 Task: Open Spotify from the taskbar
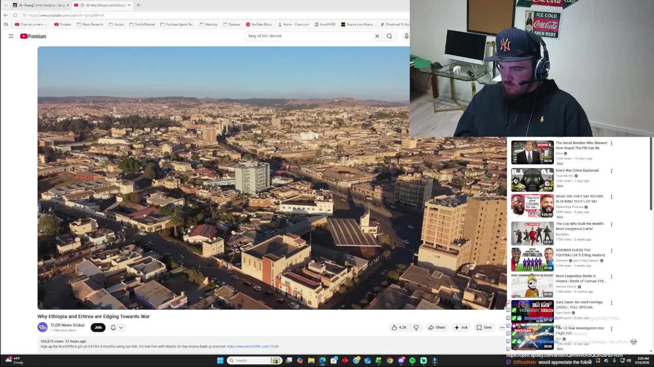click(x=412, y=360)
